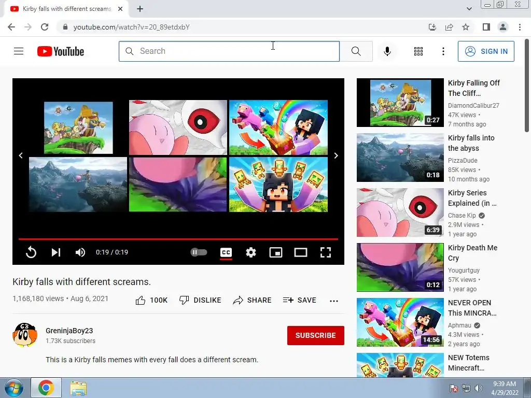Show previous suggestions with the left arrow
531x398 pixels.
coord(21,155)
